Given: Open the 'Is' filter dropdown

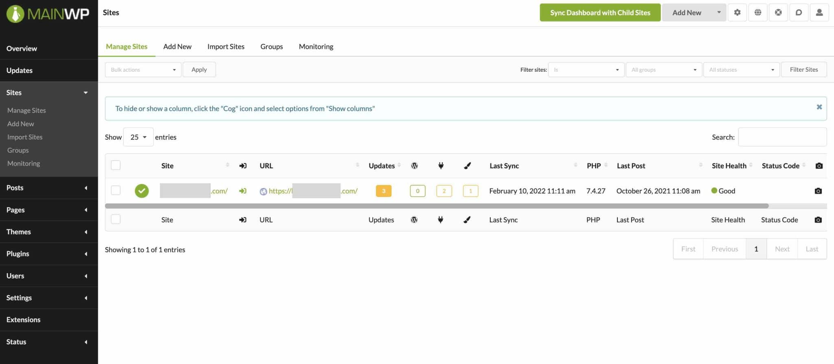Looking at the screenshot, I should click(x=586, y=70).
